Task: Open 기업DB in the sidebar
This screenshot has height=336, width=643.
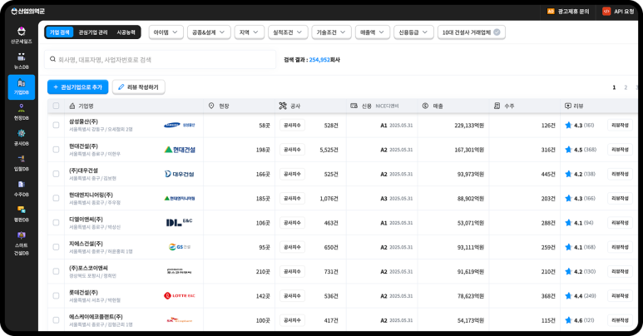Action: pyautogui.click(x=22, y=87)
